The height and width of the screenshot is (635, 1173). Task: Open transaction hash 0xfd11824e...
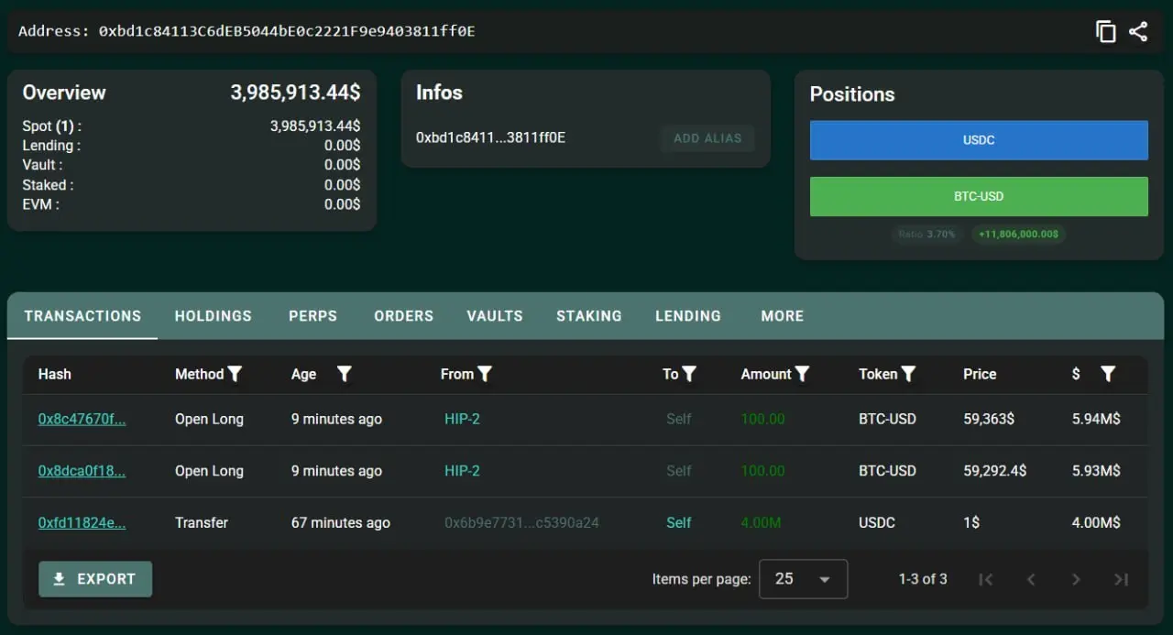82,522
